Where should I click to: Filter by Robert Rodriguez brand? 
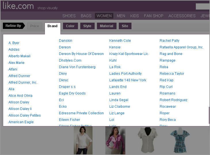pyautogui.click(x=173, y=100)
